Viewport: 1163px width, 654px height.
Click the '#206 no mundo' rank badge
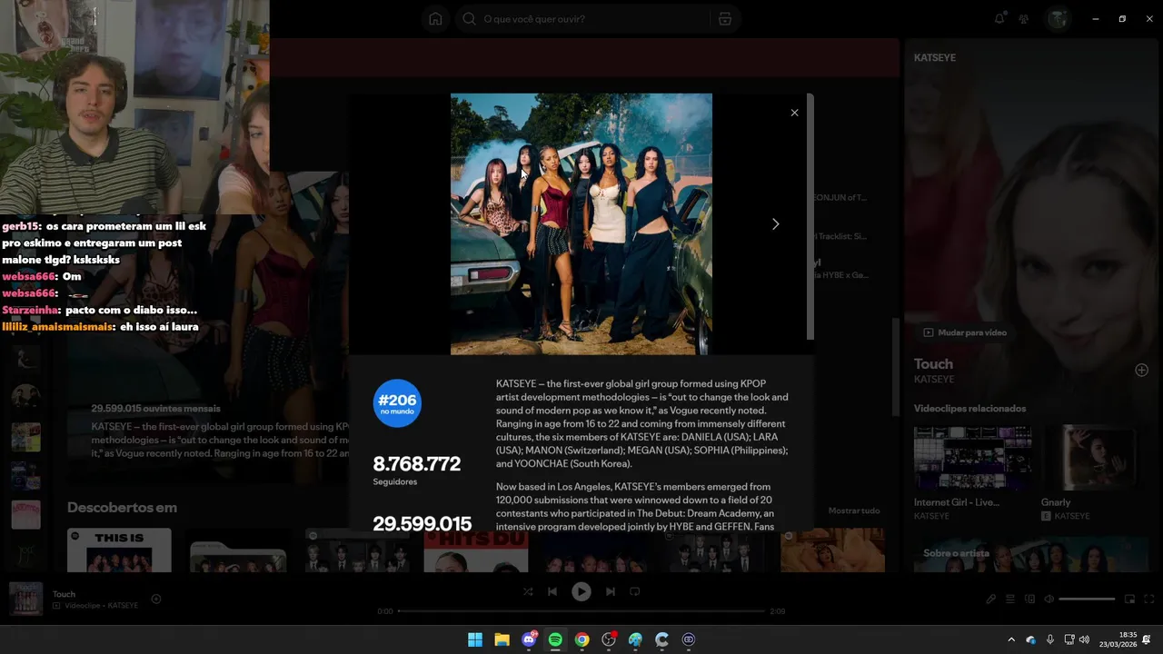point(397,402)
